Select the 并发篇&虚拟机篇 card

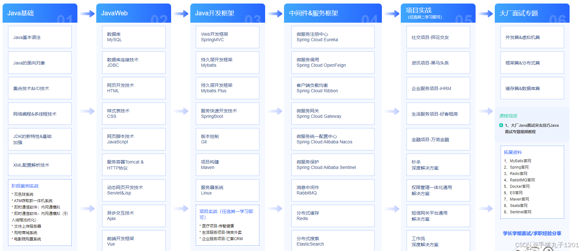pyautogui.click(x=532, y=37)
